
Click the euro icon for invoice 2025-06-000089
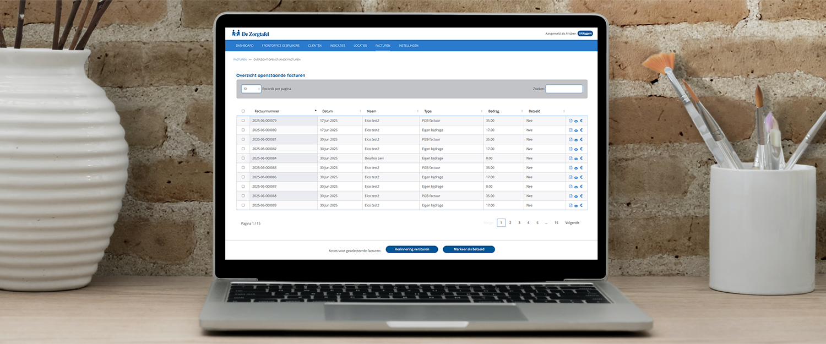581,205
